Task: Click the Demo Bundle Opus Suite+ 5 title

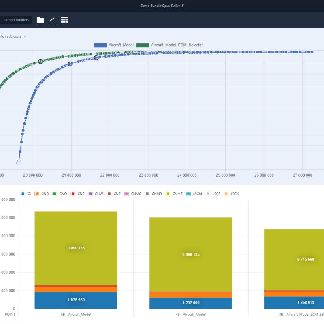Action: [x=162, y=6]
